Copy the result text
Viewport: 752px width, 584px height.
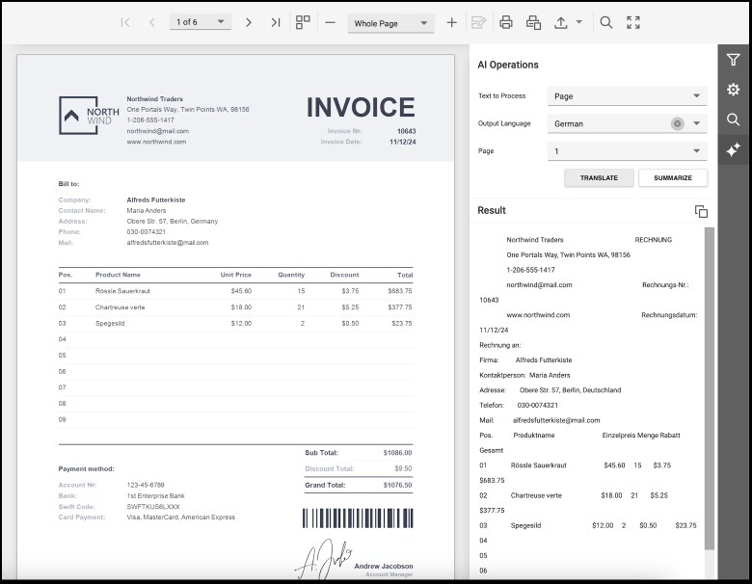(701, 211)
